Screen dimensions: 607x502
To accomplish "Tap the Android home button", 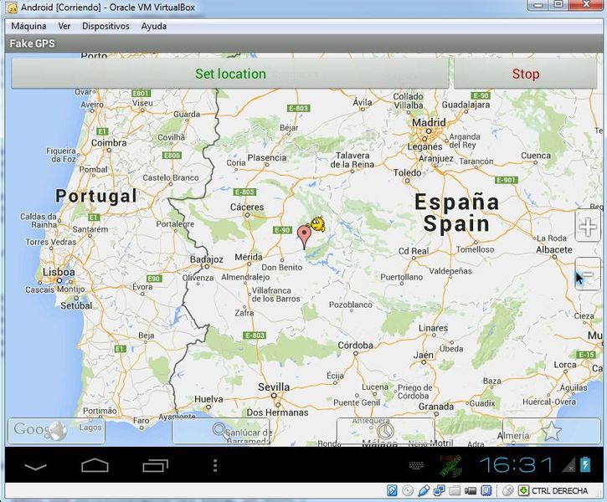I will pos(95,465).
